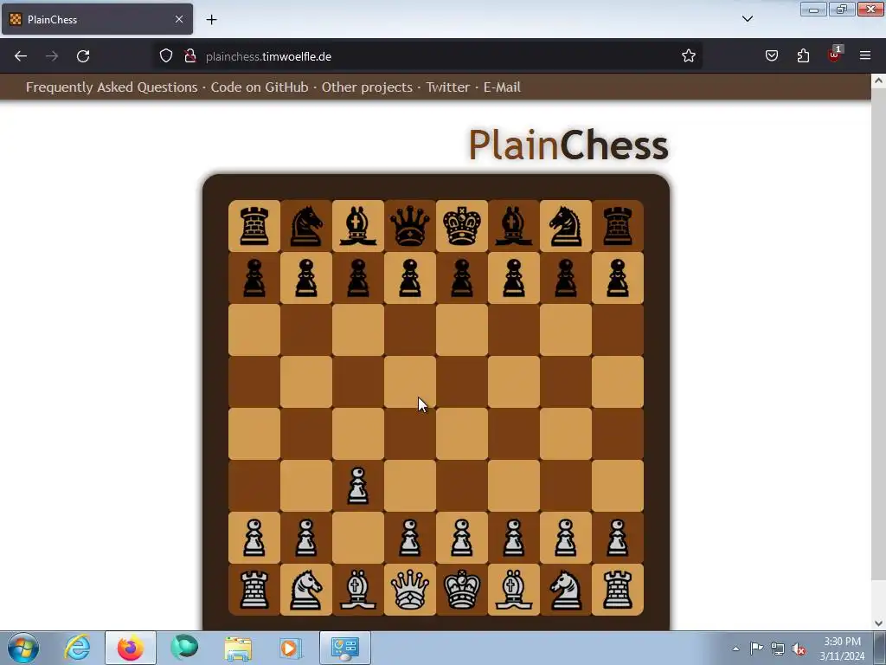
Task: Open the uBlock Origin extension
Action: coord(835,55)
